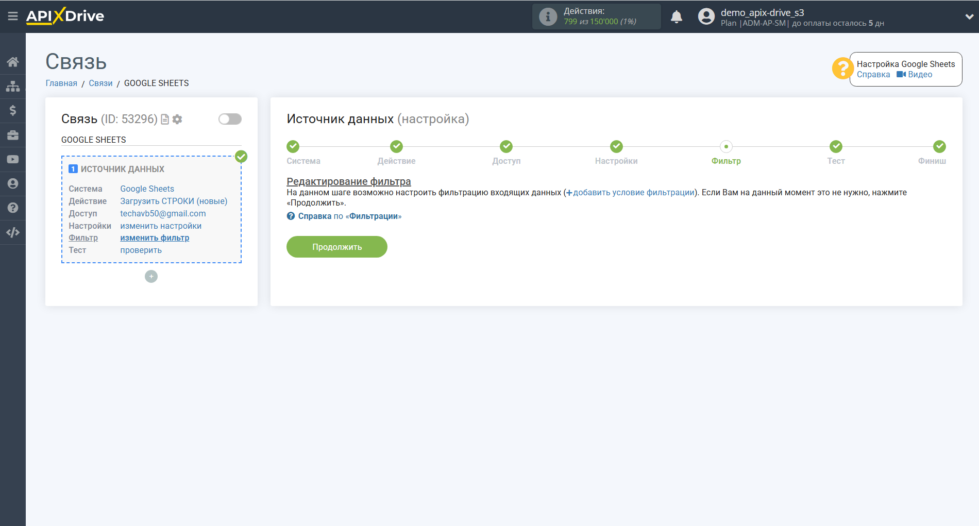Open the notification bell icon

click(677, 16)
